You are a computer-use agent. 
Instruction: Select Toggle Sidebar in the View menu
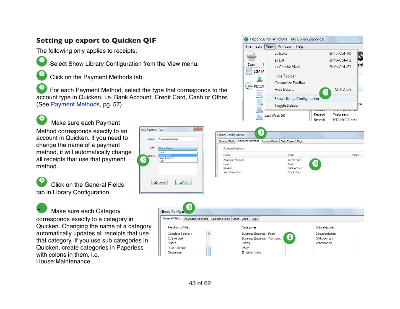(311, 106)
